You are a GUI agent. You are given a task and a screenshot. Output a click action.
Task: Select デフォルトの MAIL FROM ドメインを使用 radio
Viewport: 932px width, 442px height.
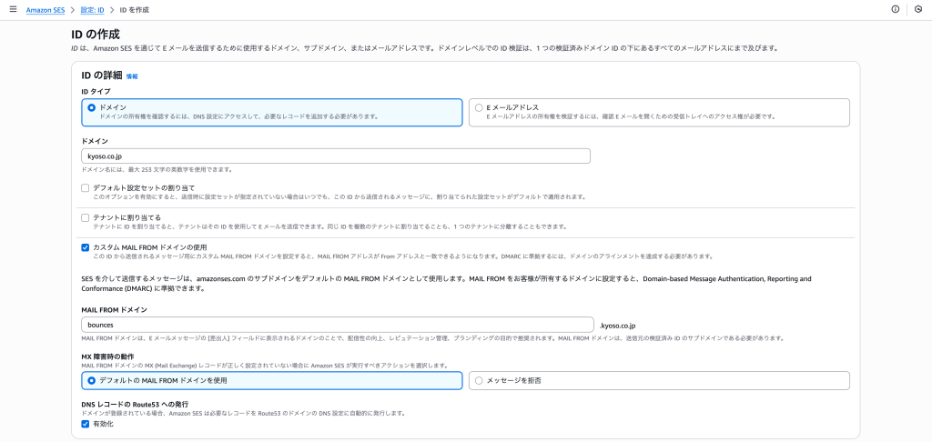pyautogui.click(x=91, y=380)
